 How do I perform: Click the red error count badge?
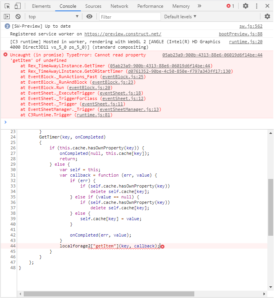[230, 6]
